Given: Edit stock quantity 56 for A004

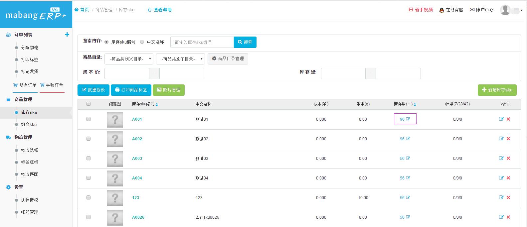Looking at the screenshot, I should (408, 178).
